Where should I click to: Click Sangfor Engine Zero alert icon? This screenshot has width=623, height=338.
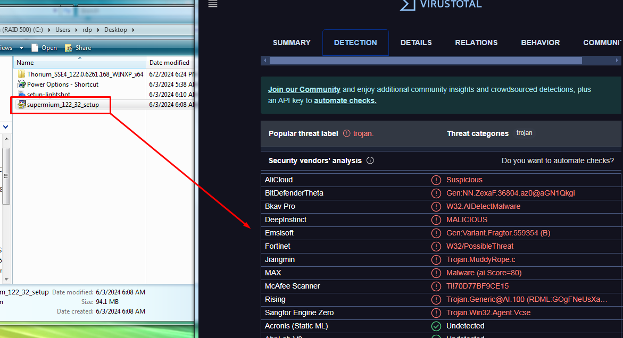(x=436, y=313)
